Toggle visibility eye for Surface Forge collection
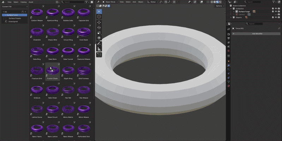282x141 pixels. (x=276, y=12)
